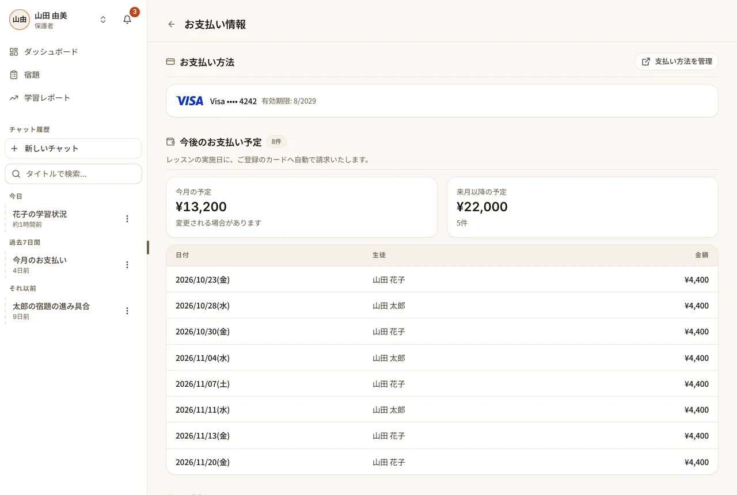Click the wallet icon beside 今後のお支払い予定
Viewport: 737px width, 495px height.
(x=170, y=142)
